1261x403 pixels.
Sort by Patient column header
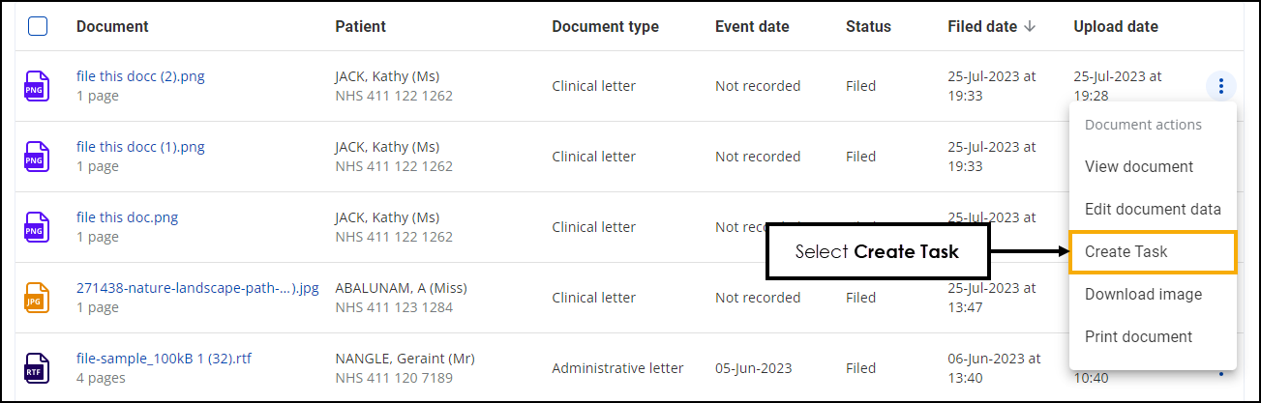point(360,27)
